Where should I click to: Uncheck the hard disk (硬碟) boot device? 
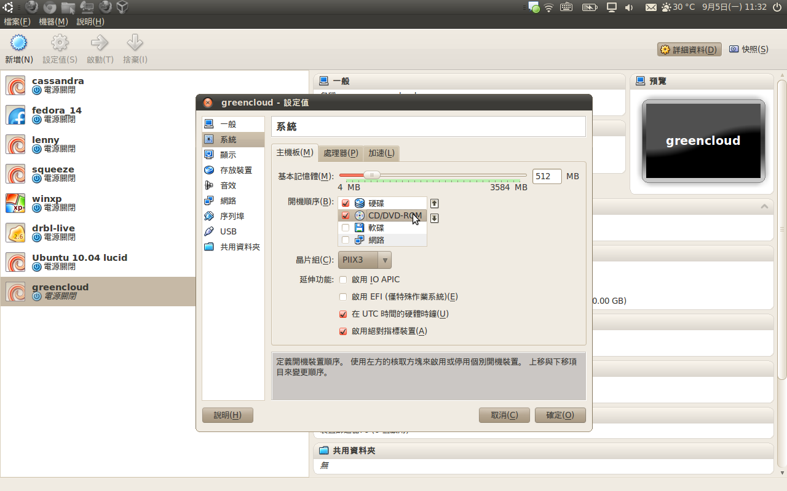[x=345, y=203]
